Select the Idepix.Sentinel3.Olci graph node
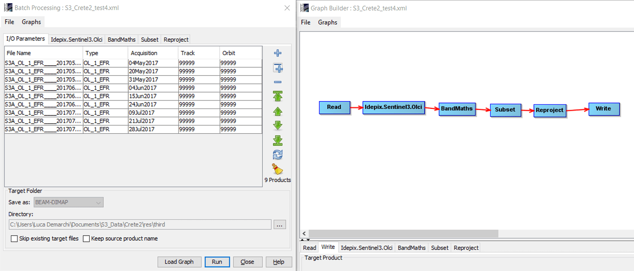This screenshot has width=634, height=271. [393, 107]
